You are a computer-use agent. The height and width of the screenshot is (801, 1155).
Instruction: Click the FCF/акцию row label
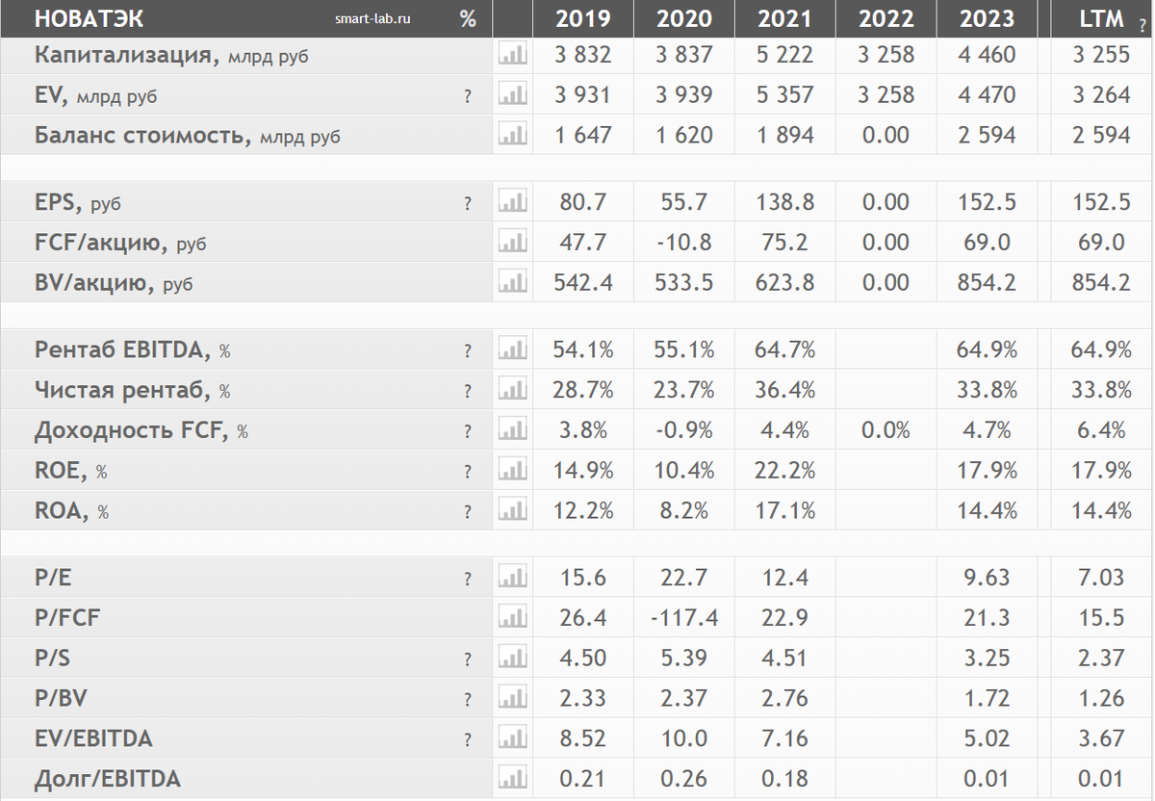pyautogui.click(x=120, y=244)
